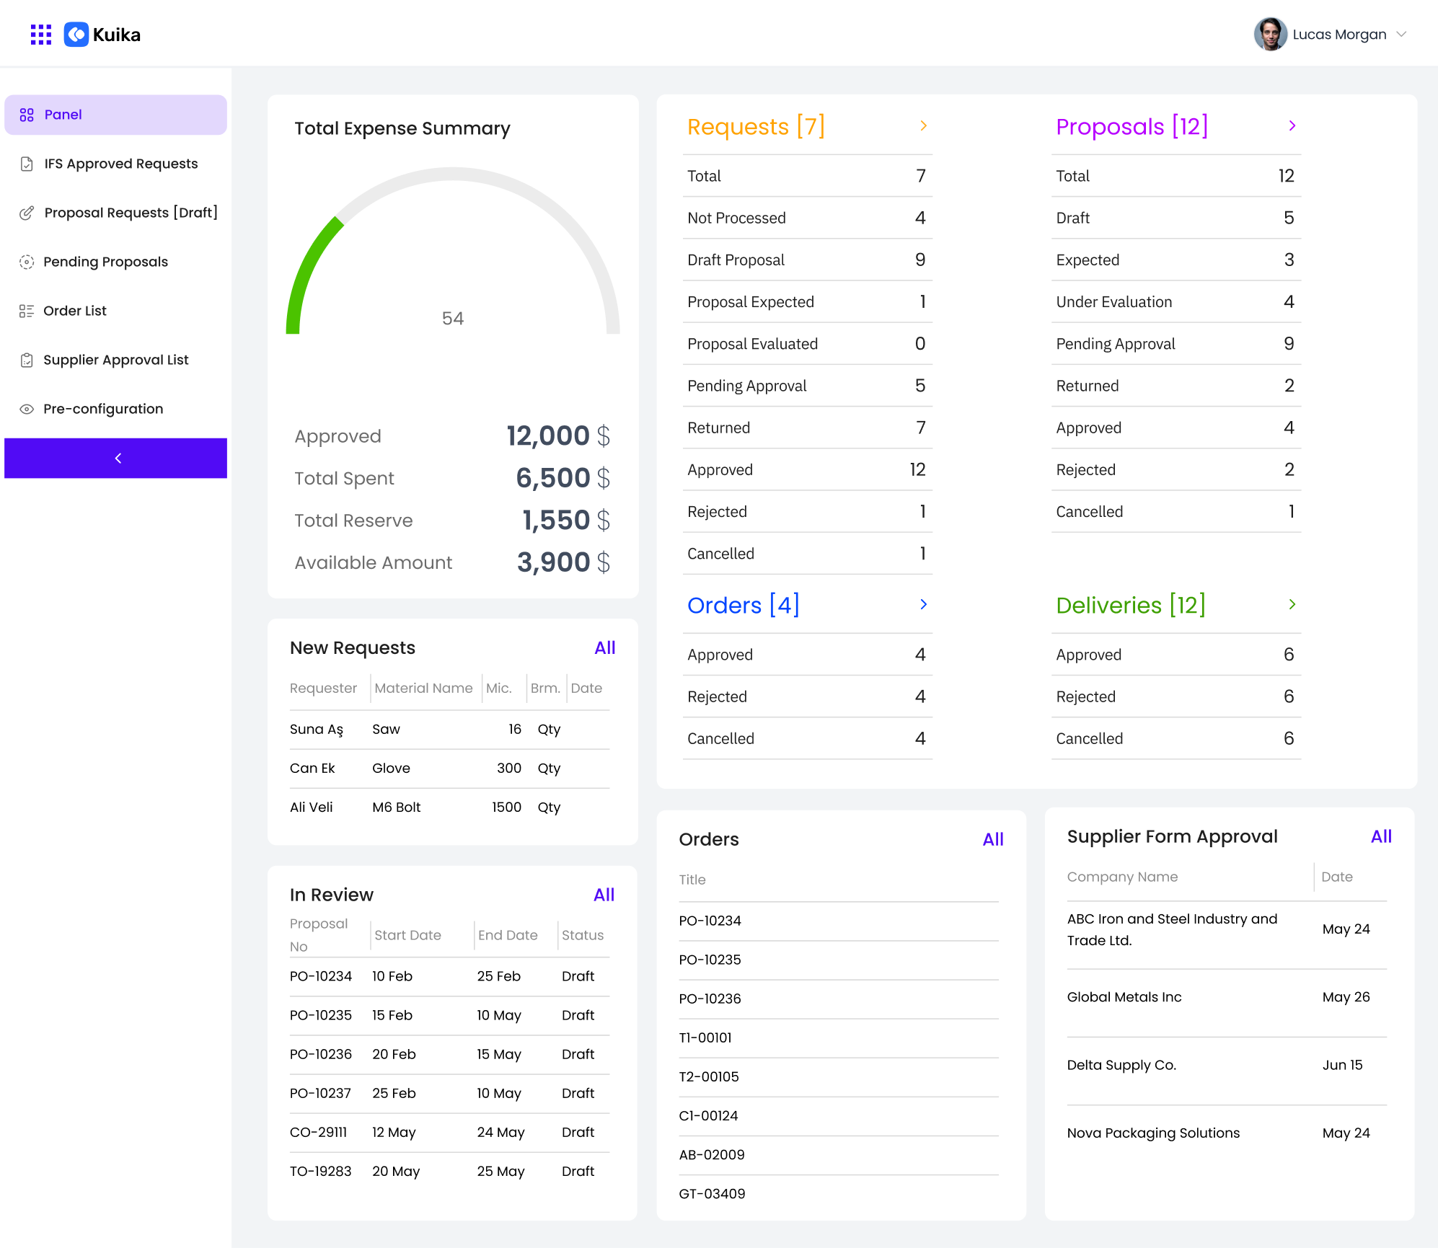Open the Order List menu item
This screenshot has height=1248, width=1438.
pos(75,311)
